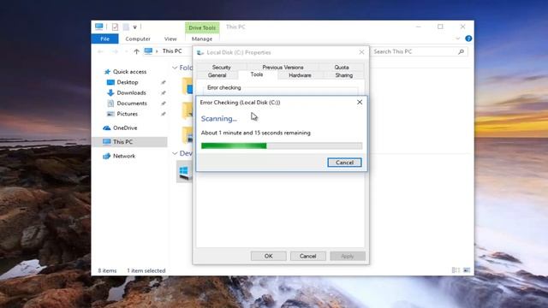Viewport: 548px width, 308px height.
Task: Open the View ribbon tab
Action: (170, 38)
